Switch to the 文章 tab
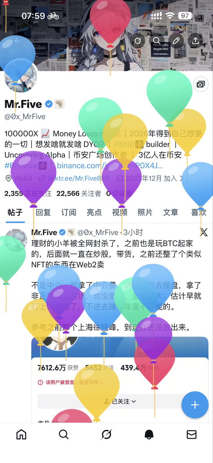 coord(171,212)
